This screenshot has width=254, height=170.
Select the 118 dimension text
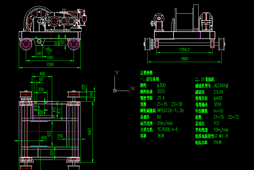click(x=36, y=107)
